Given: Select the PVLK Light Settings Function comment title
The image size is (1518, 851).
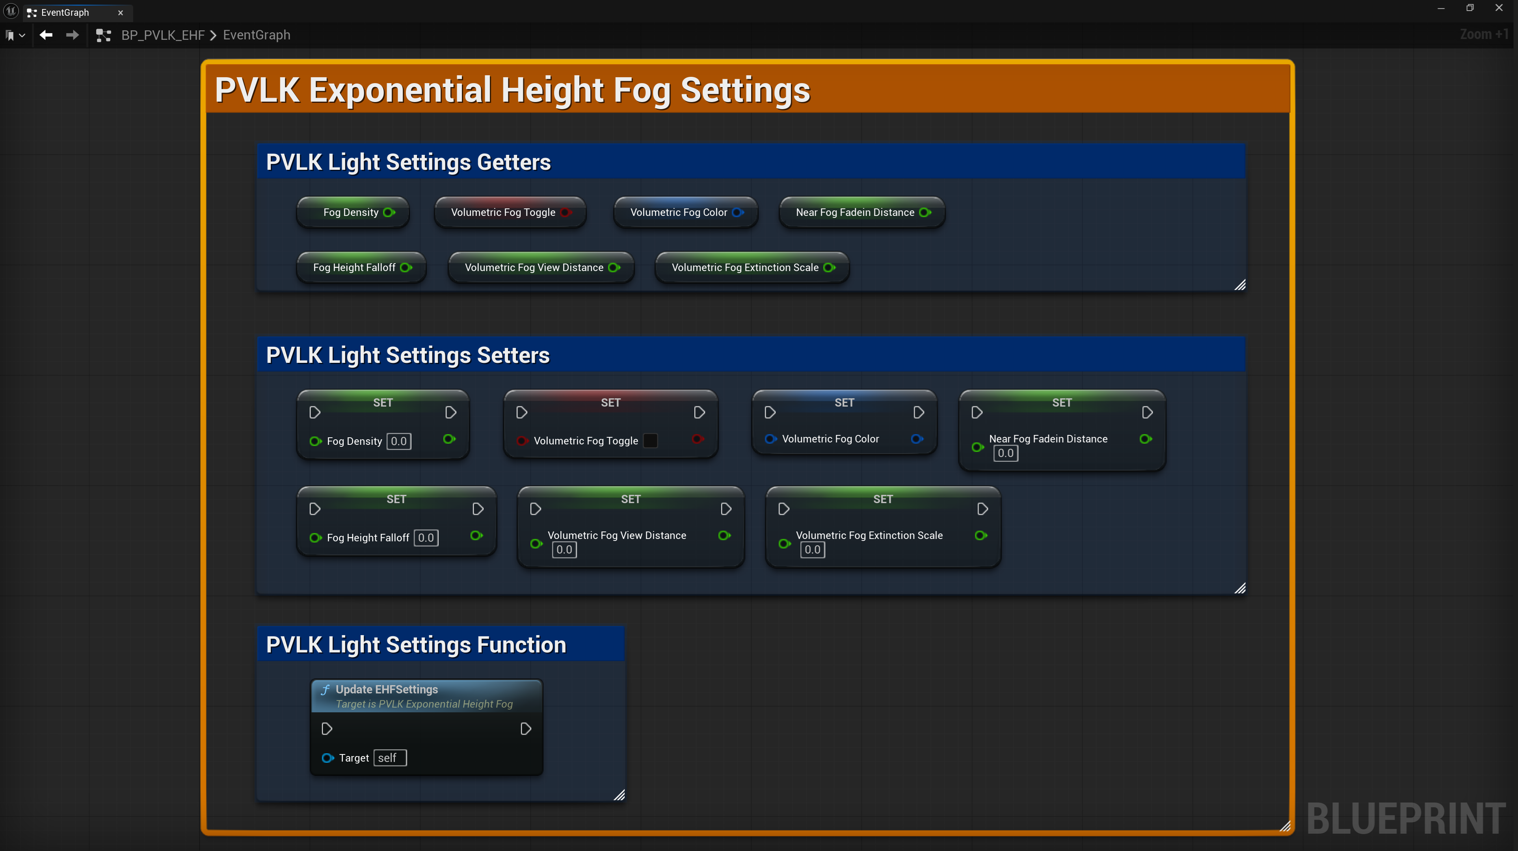Looking at the screenshot, I should 416,645.
